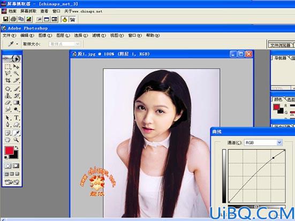Click yellow timer icon in capture toolbar
Screen dimensions: 295x221
point(65,19)
